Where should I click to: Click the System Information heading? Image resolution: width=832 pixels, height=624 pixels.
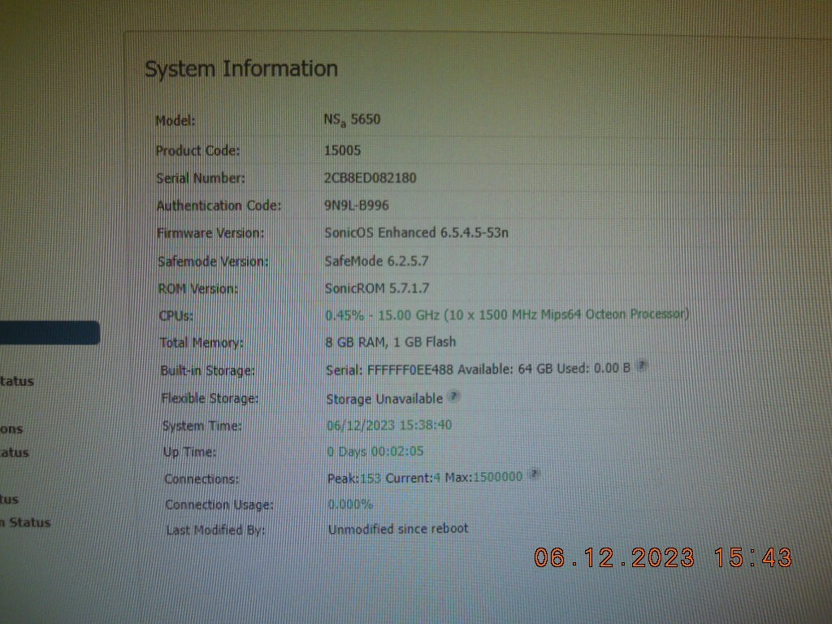tap(240, 69)
